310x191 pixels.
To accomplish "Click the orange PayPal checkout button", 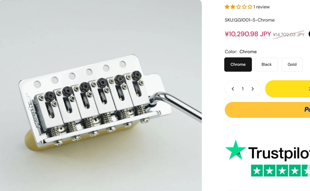I will (x=267, y=110).
